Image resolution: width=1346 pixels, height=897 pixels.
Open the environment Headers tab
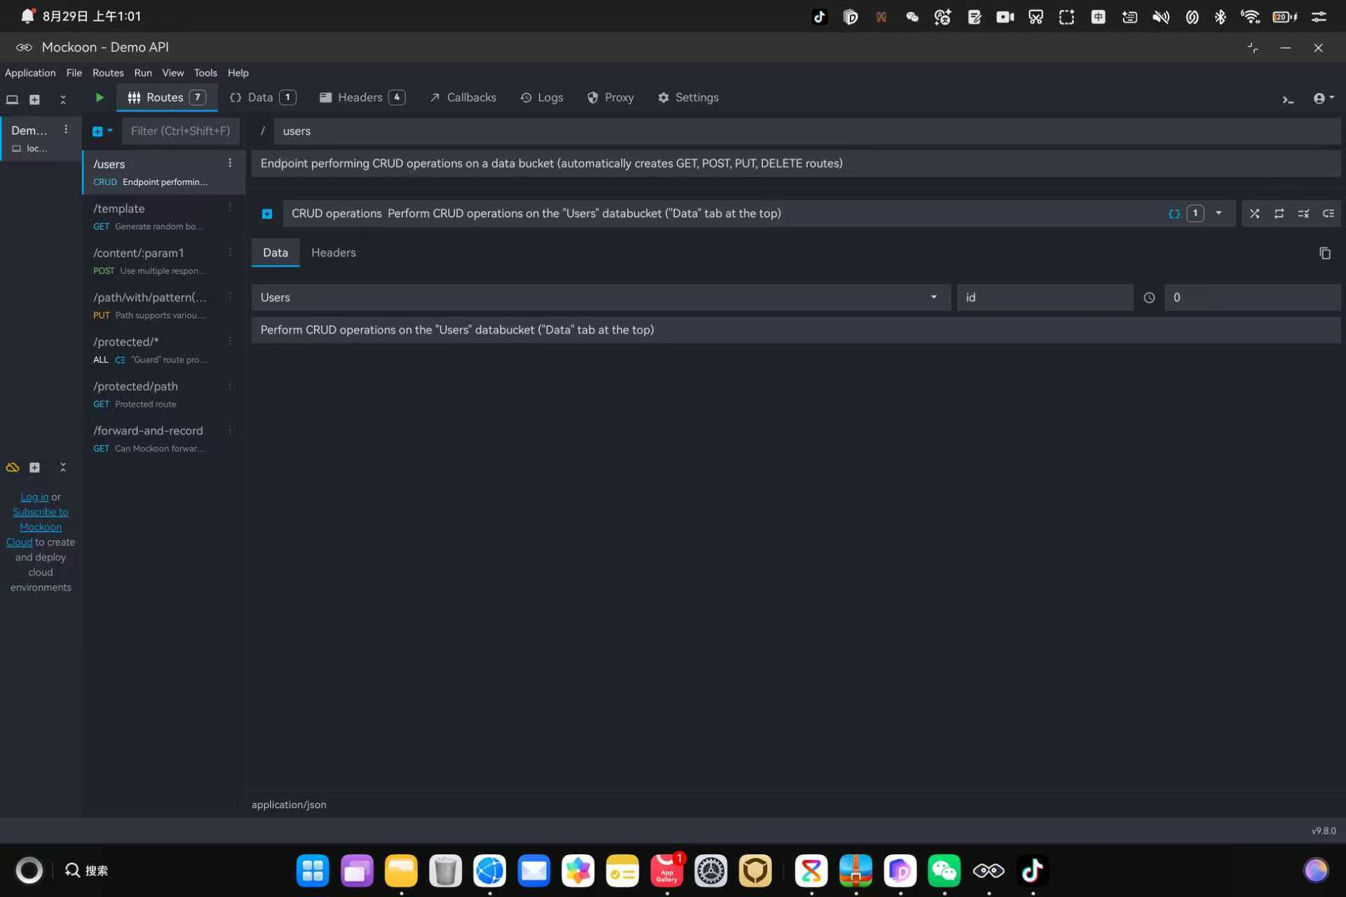coord(362,97)
